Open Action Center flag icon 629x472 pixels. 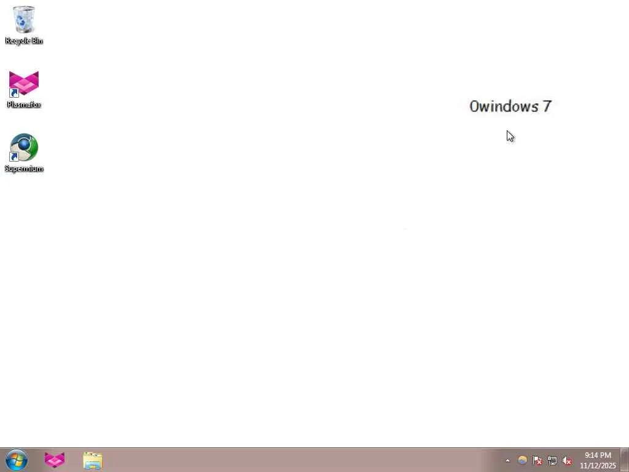pos(537,460)
